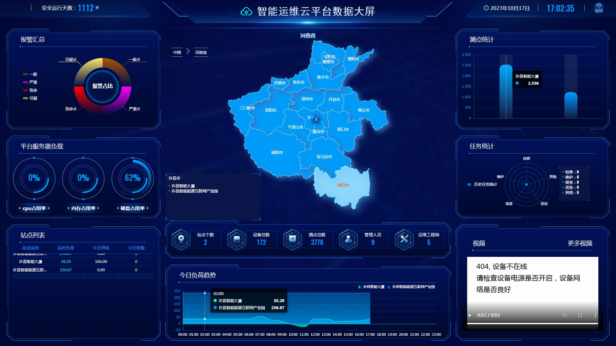Click the 报警占比 donut center
The width and height of the screenshot is (616, 346).
pos(102,86)
